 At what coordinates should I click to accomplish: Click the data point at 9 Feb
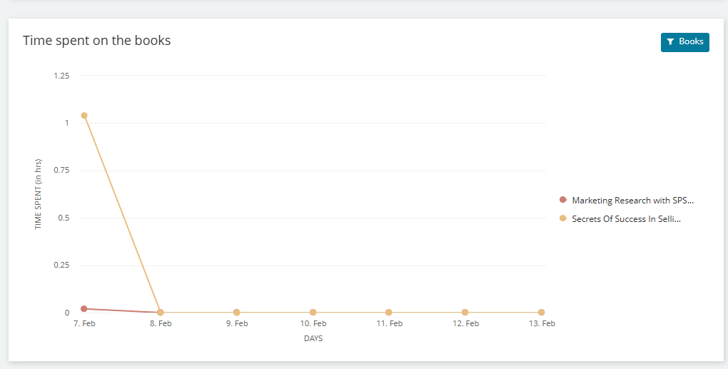pyautogui.click(x=236, y=313)
